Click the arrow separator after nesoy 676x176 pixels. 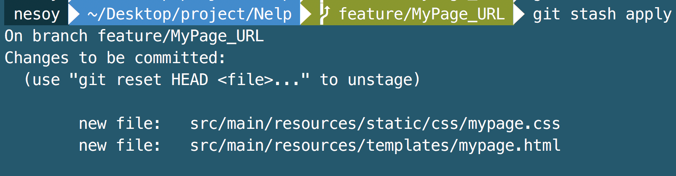[74, 14]
